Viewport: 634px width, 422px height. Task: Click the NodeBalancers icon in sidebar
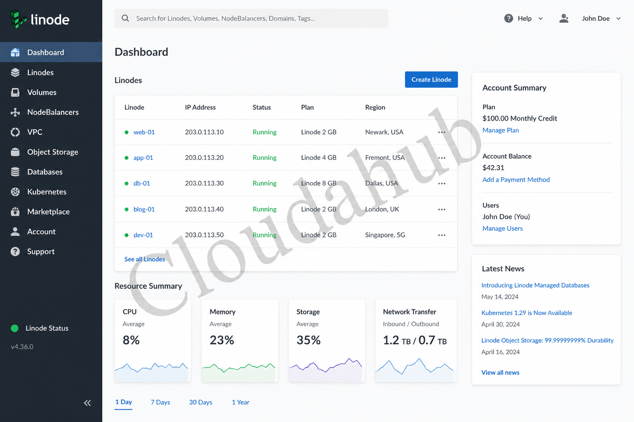point(15,112)
